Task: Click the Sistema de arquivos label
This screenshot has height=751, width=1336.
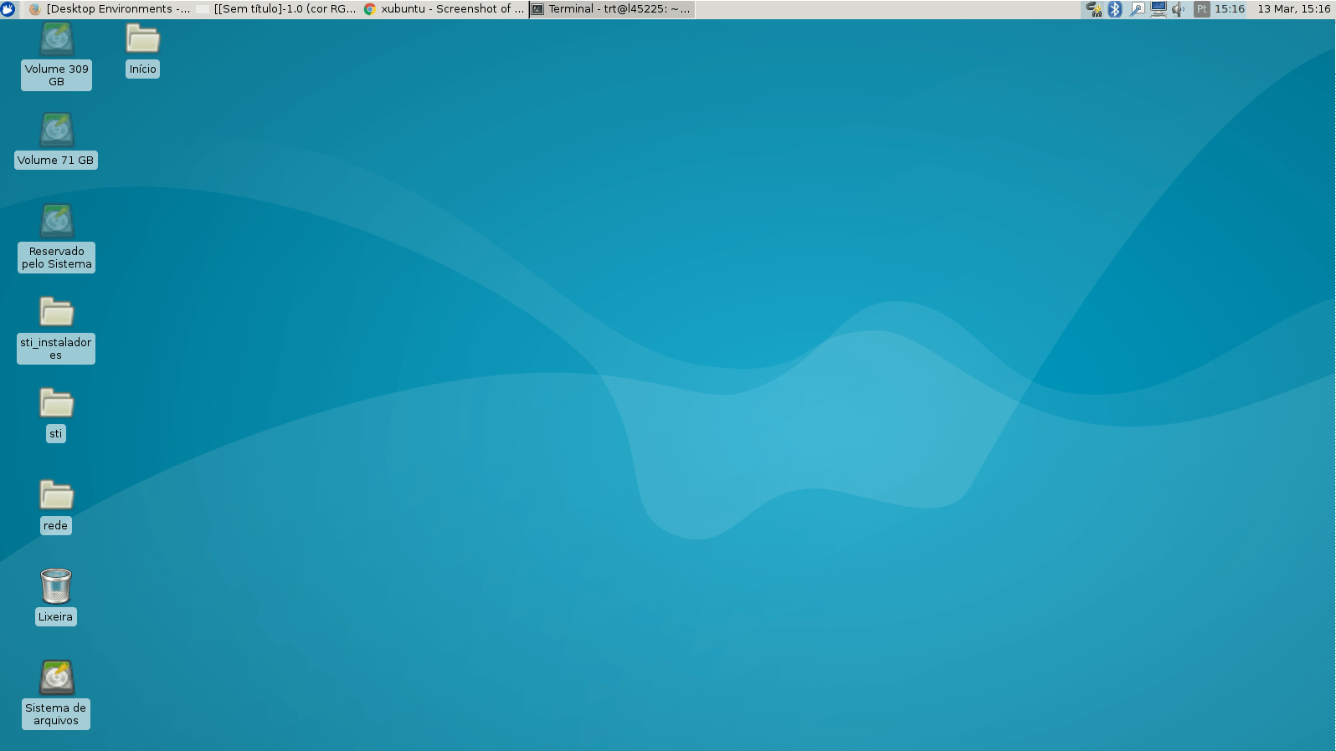Action: pyautogui.click(x=56, y=714)
